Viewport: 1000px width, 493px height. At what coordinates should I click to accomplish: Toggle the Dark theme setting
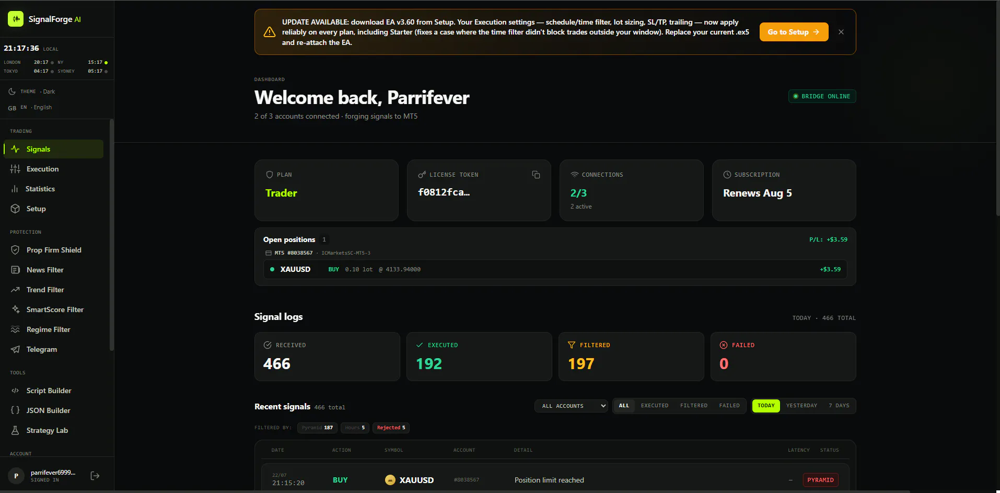point(31,91)
